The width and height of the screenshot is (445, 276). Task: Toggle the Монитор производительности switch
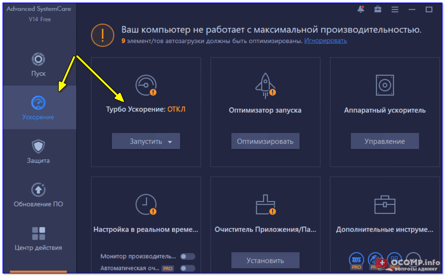[187, 256]
